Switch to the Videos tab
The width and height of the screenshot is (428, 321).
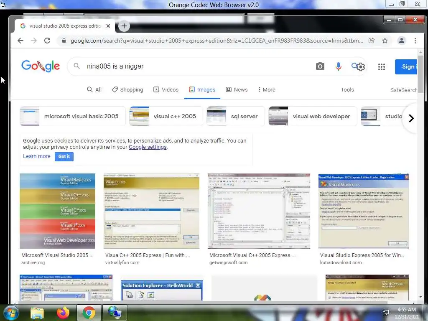click(x=166, y=89)
